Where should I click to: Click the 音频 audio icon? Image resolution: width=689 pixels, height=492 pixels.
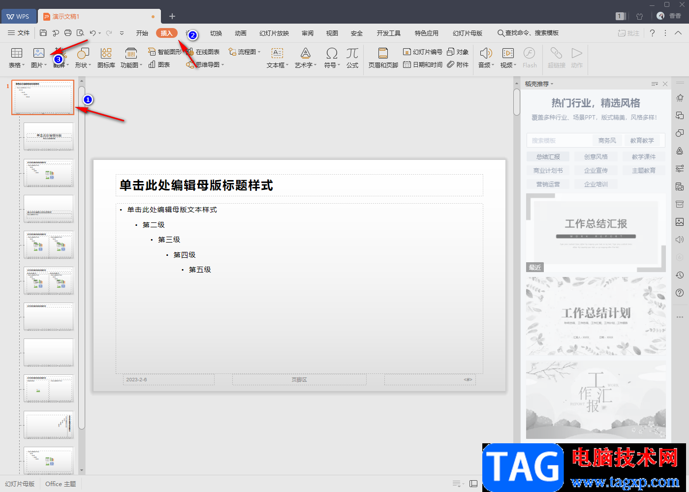(x=486, y=53)
